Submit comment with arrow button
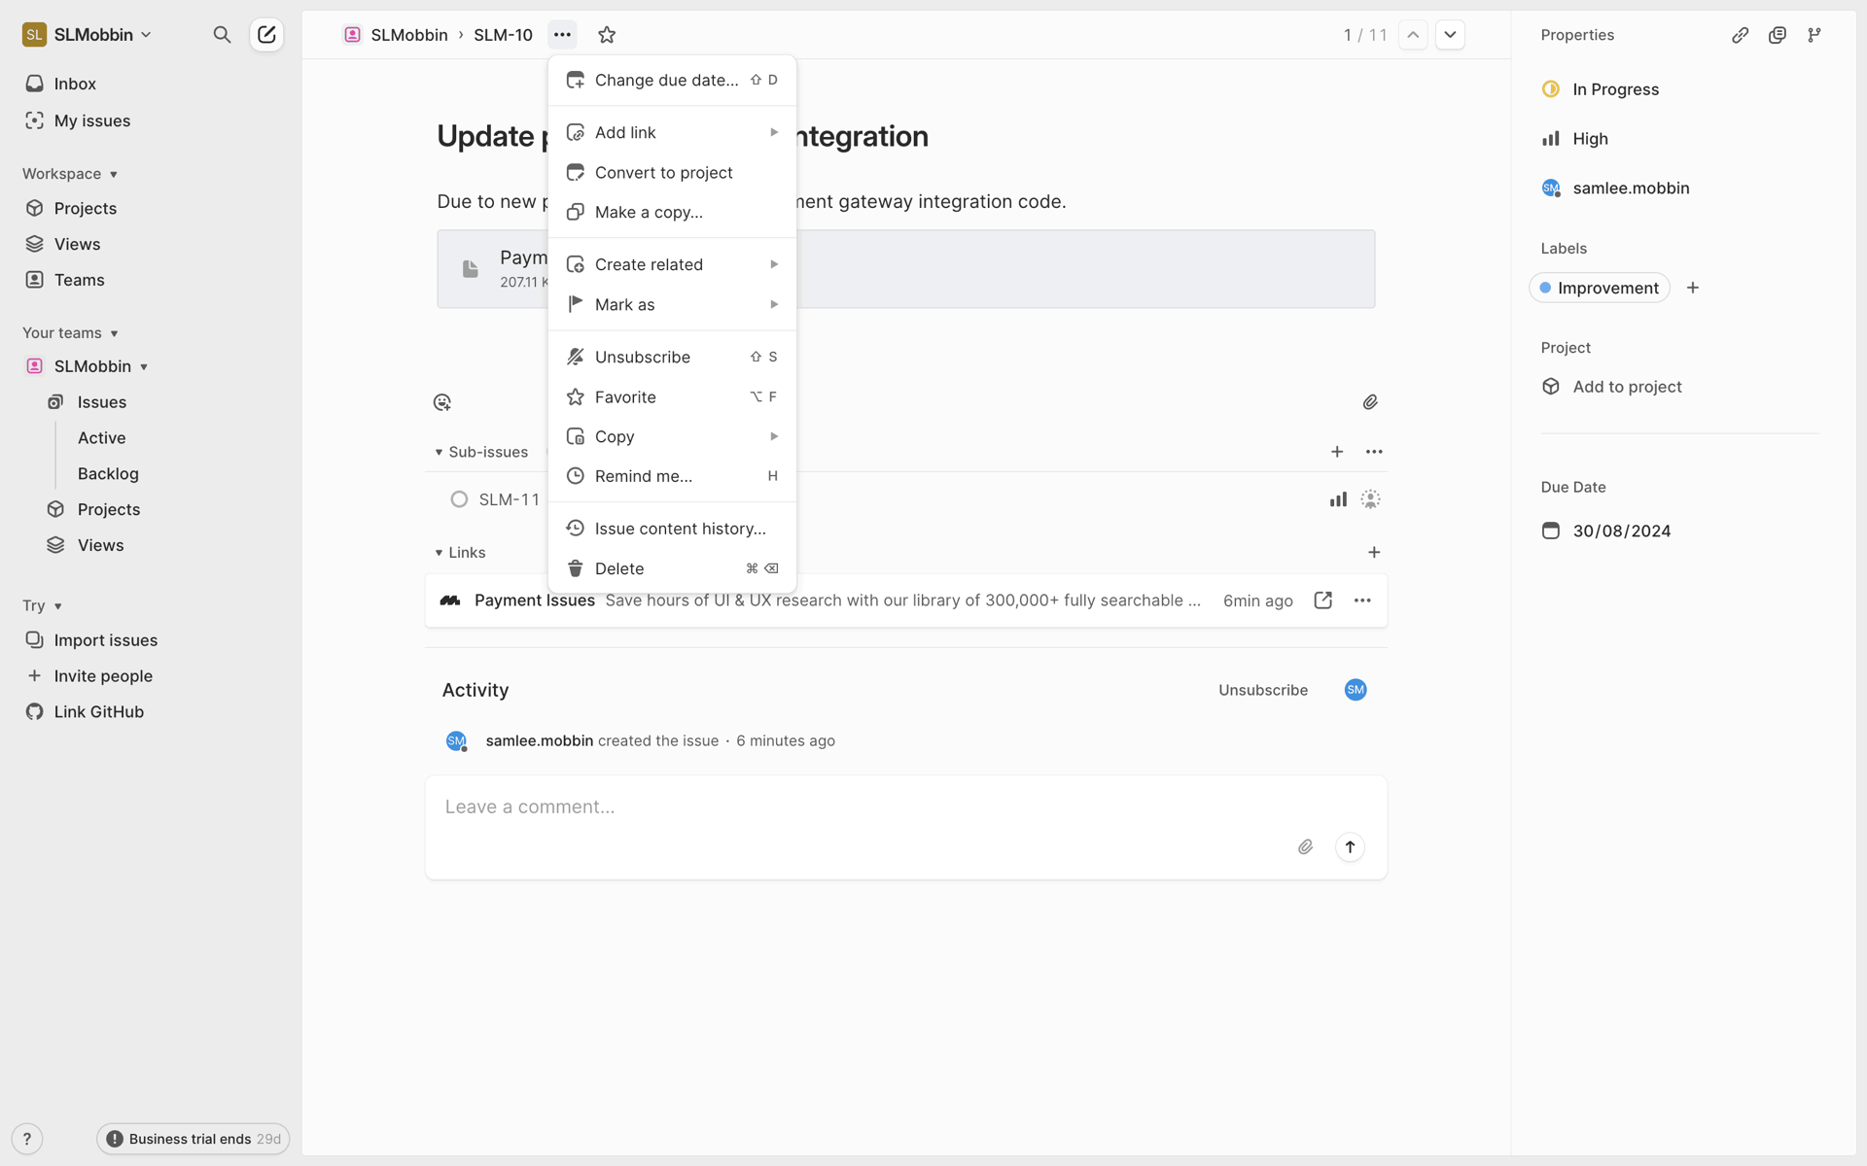 (x=1350, y=847)
